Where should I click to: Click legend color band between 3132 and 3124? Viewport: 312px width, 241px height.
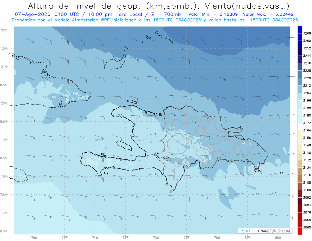(x=300, y=164)
